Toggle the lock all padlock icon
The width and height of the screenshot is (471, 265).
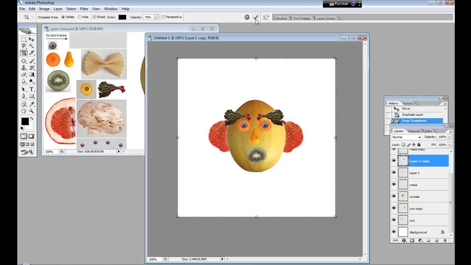coord(419,145)
